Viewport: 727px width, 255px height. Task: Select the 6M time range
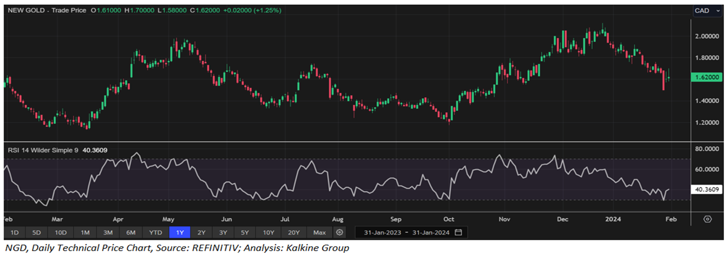[131, 233]
